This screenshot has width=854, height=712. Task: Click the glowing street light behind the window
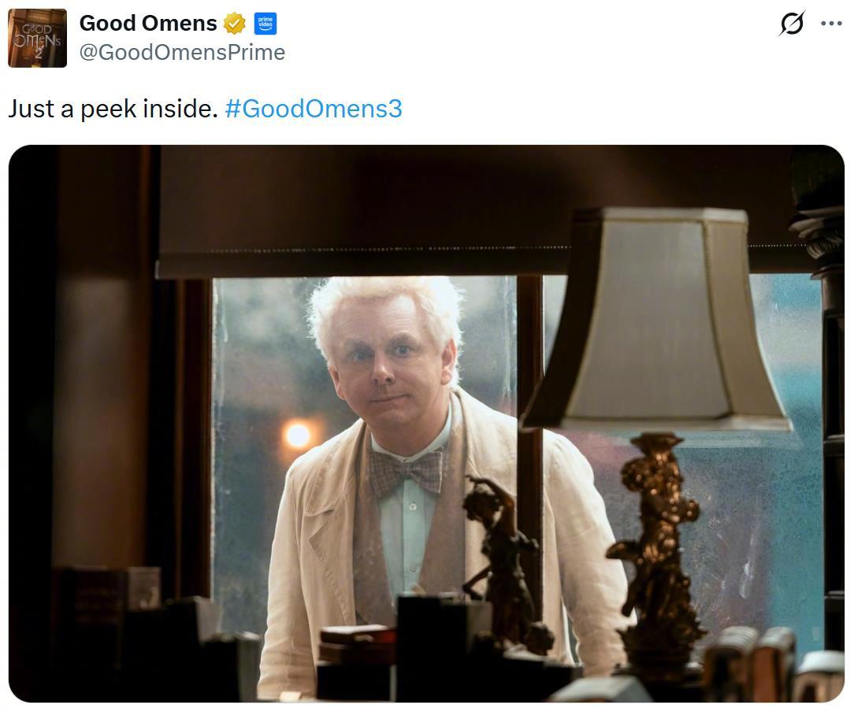tap(298, 435)
